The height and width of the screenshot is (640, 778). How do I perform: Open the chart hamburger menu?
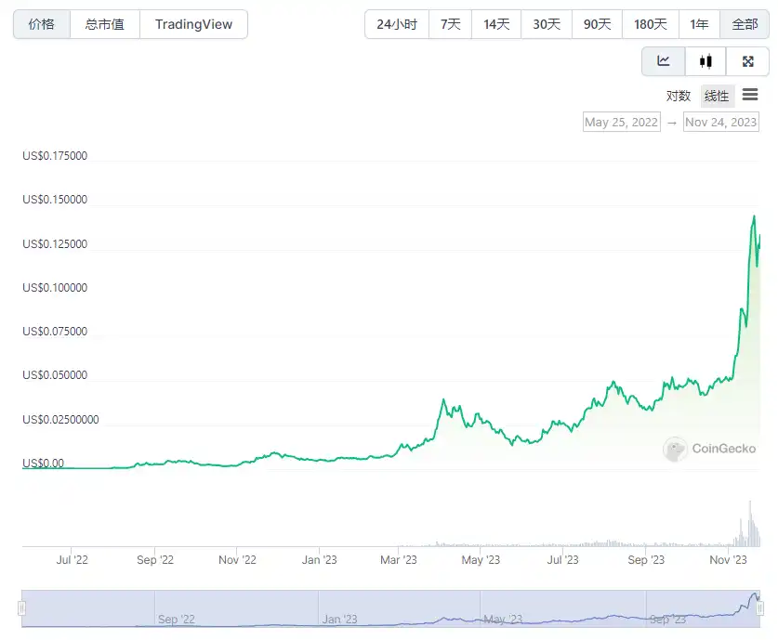(750, 94)
